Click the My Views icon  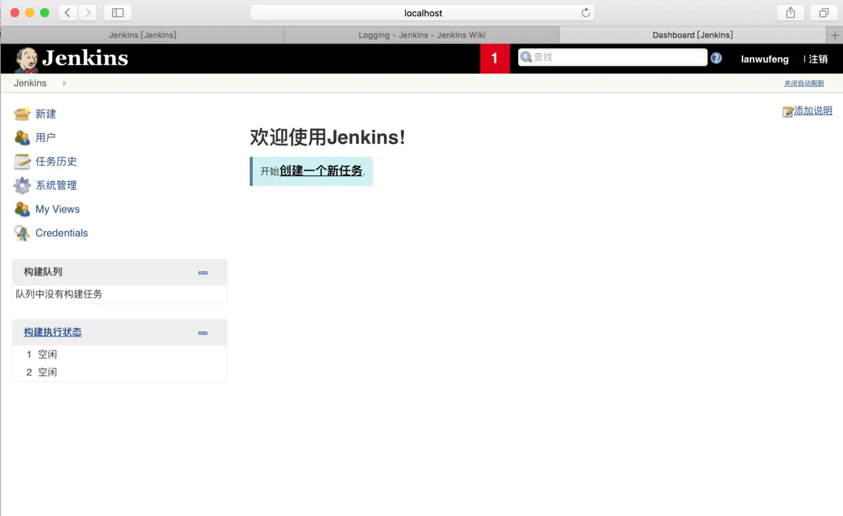(22, 209)
